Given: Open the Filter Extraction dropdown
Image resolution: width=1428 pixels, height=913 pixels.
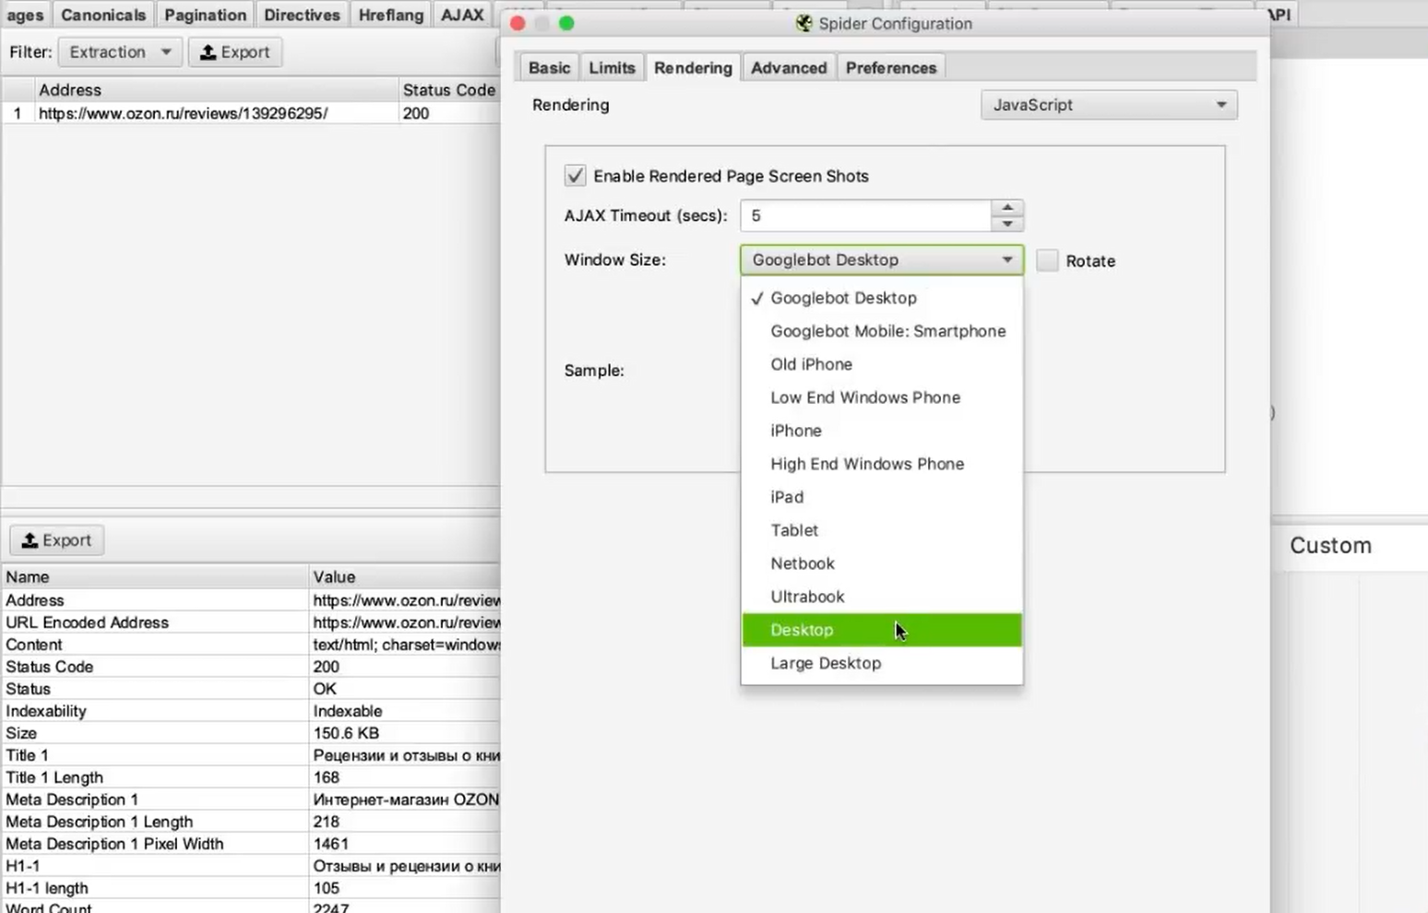Looking at the screenshot, I should coord(119,53).
